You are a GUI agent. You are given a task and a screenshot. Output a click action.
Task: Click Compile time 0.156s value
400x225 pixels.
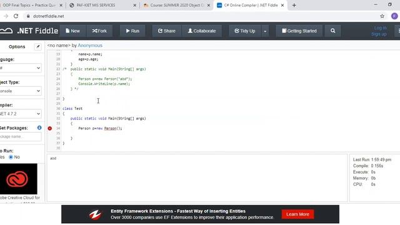click(x=377, y=166)
